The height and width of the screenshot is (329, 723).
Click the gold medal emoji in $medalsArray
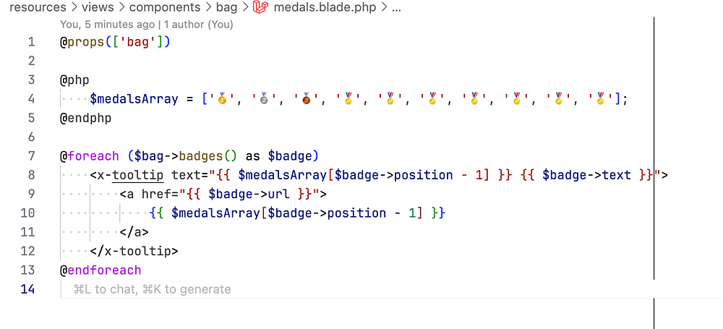[221, 98]
